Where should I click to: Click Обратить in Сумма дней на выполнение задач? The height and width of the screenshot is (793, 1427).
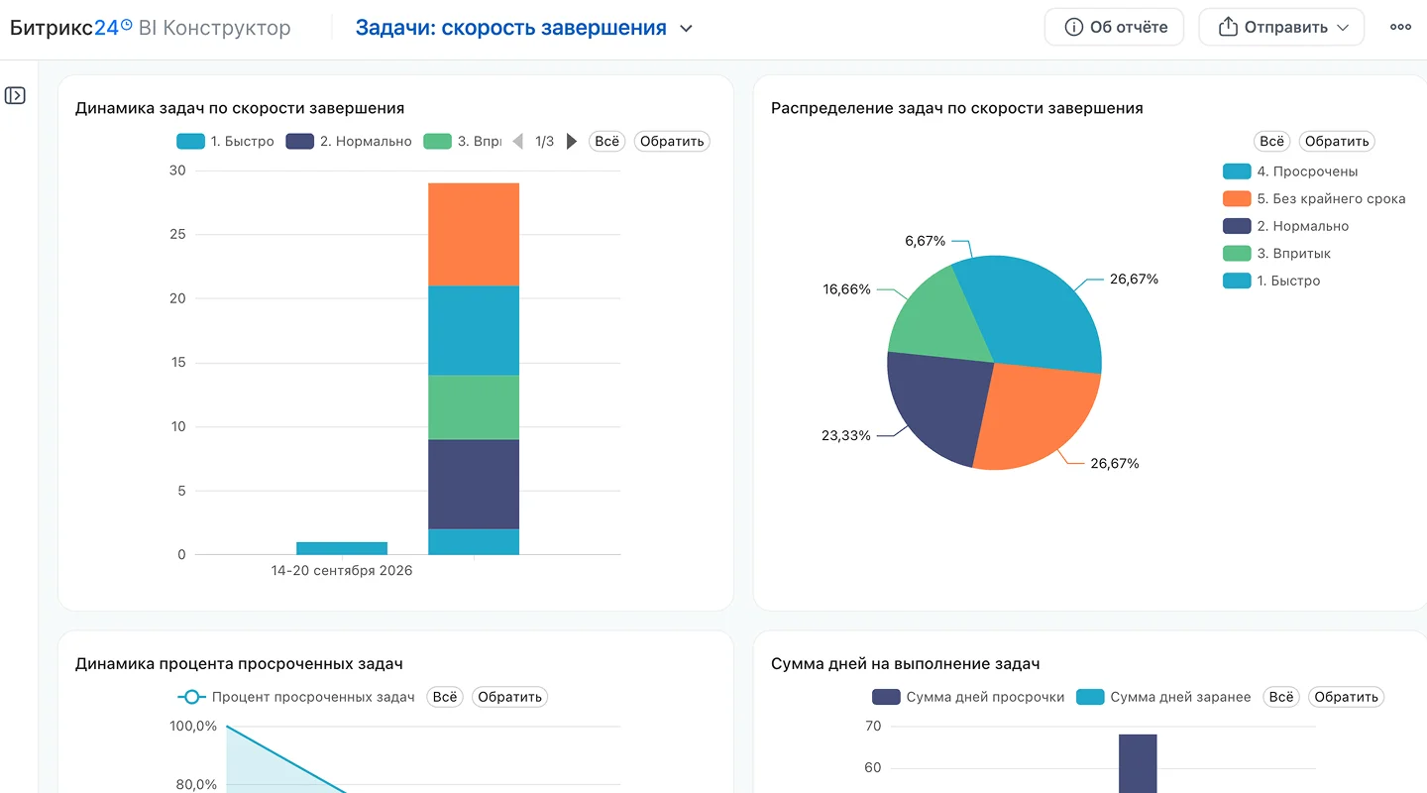click(x=1346, y=697)
